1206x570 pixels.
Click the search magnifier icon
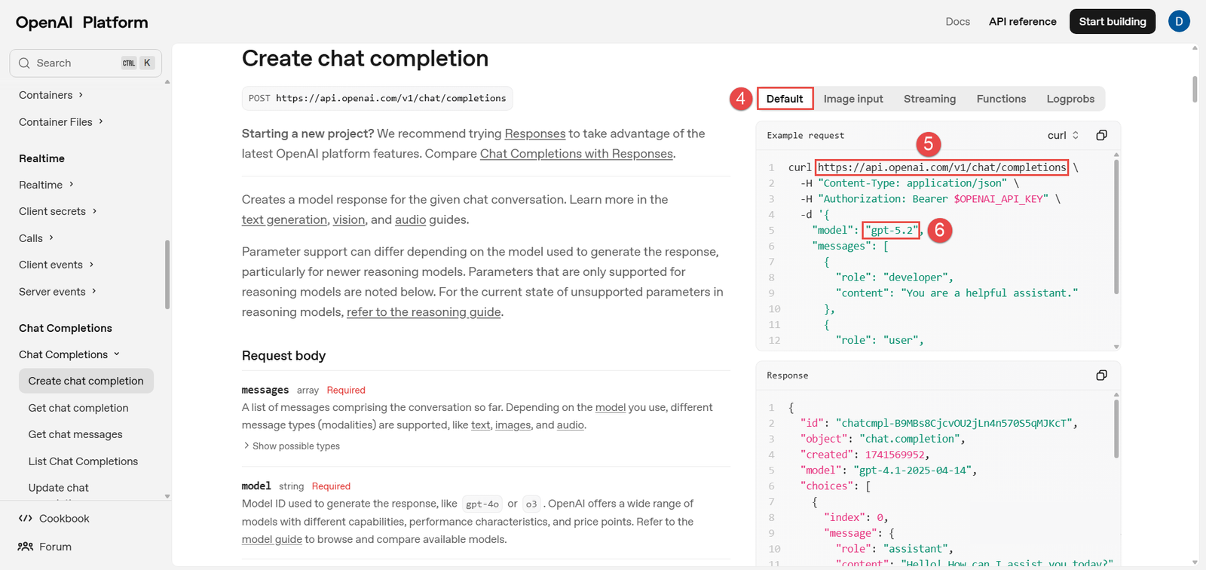pyautogui.click(x=24, y=63)
